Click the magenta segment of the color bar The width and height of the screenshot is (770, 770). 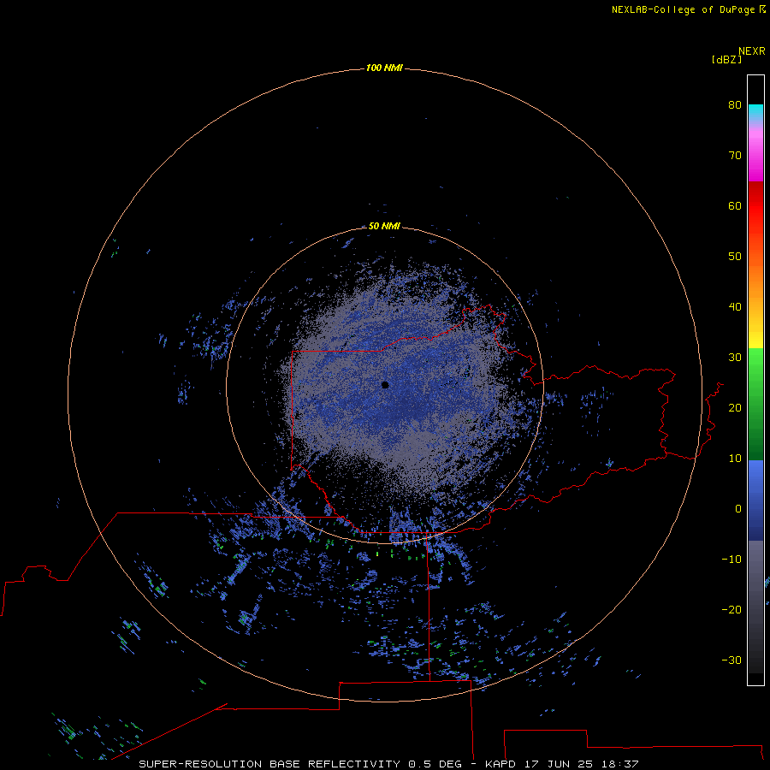(x=755, y=162)
